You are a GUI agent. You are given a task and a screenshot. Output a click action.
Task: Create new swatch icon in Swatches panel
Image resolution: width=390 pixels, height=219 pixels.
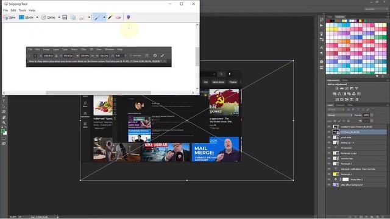377,76
